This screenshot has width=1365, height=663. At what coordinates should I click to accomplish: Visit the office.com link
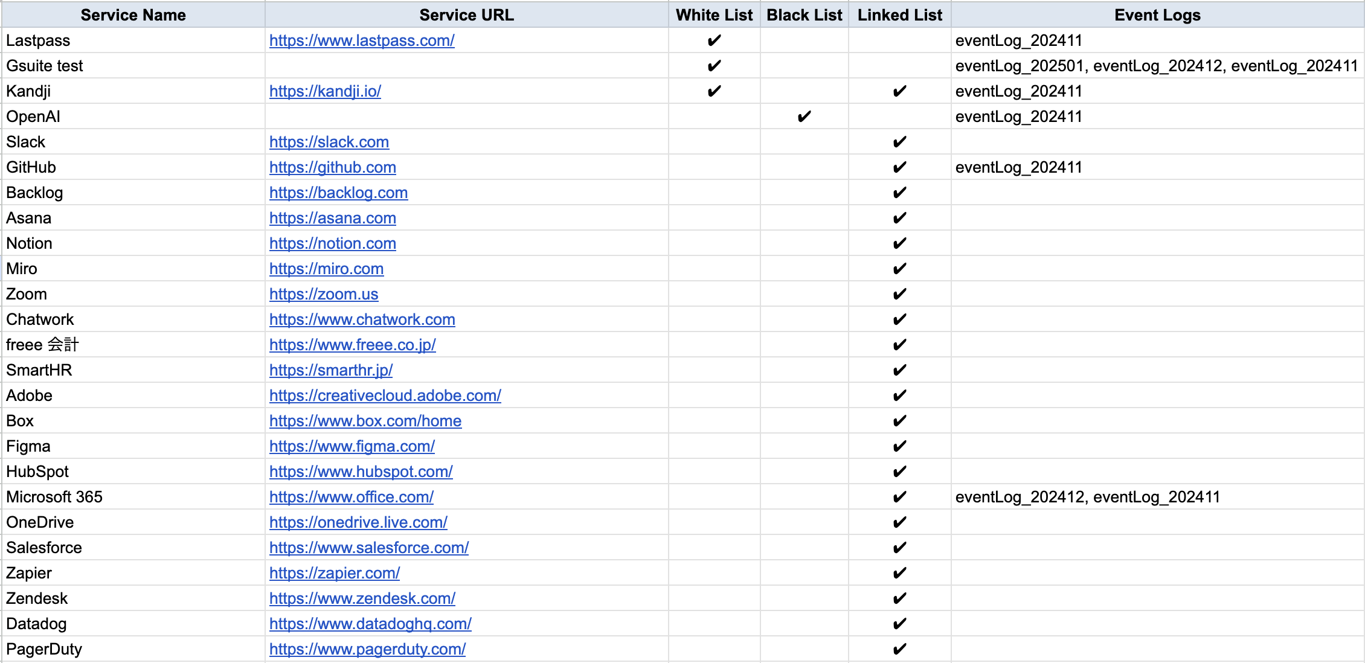pyautogui.click(x=352, y=497)
